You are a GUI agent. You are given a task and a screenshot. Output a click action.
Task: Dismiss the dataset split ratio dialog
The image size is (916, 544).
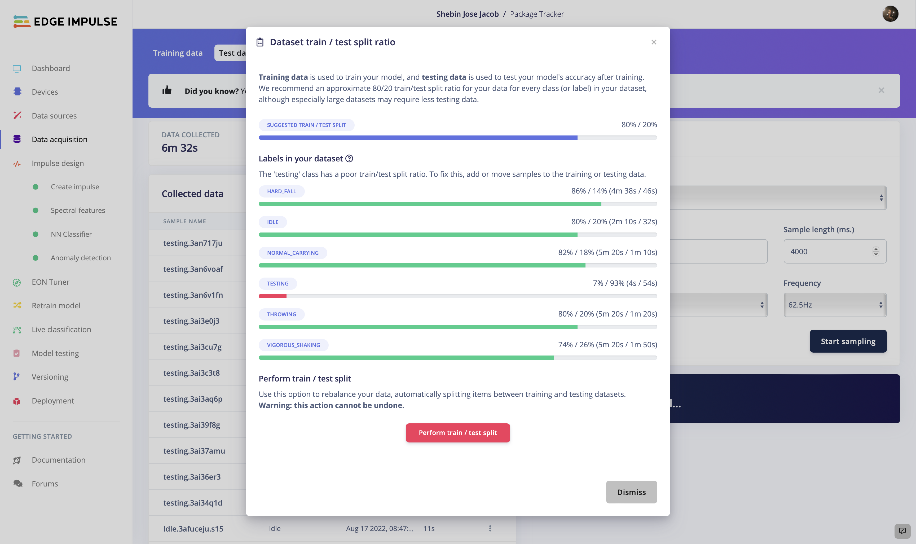pos(631,492)
